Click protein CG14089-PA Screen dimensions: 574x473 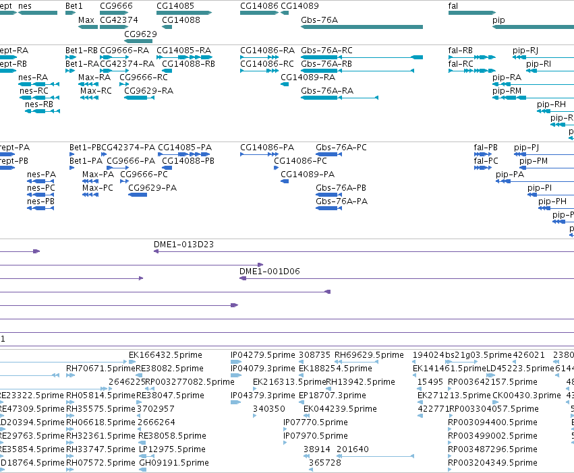[x=308, y=175]
